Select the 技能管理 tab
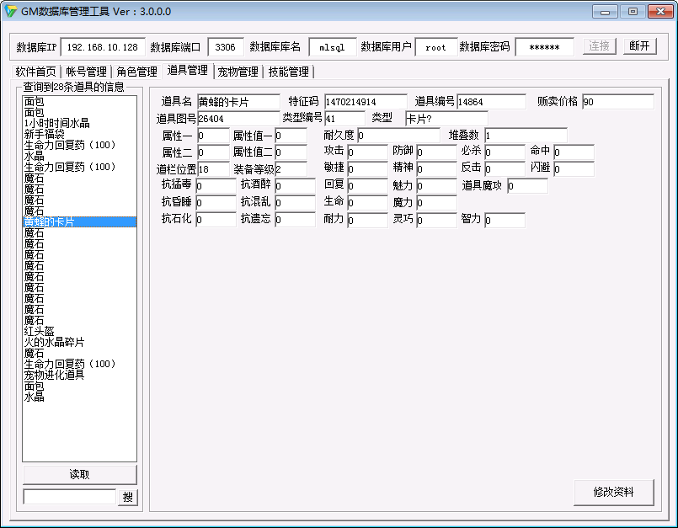This screenshot has height=528, width=678. (x=288, y=72)
